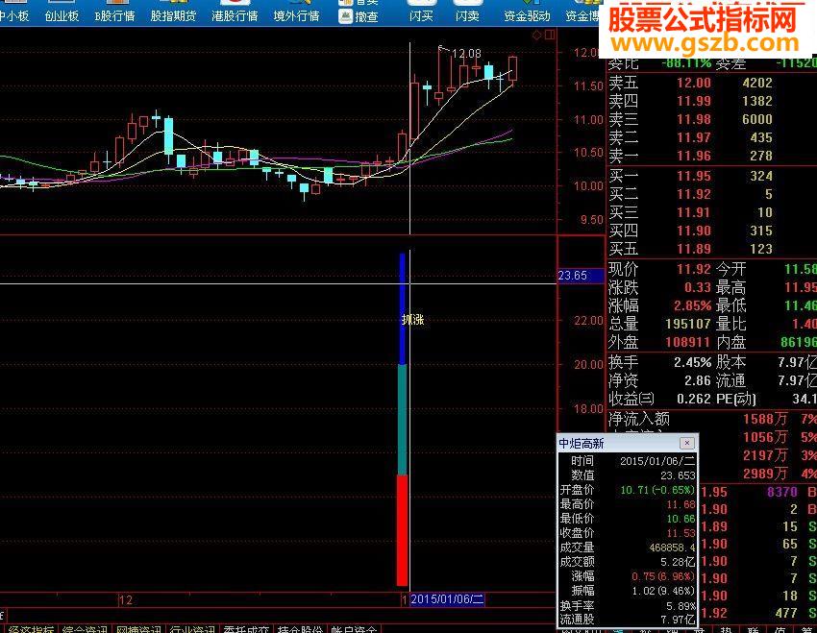Image resolution: width=817 pixels, height=633 pixels.
Task: Click the 12 month marker on timeline
Action: point(126,600)
